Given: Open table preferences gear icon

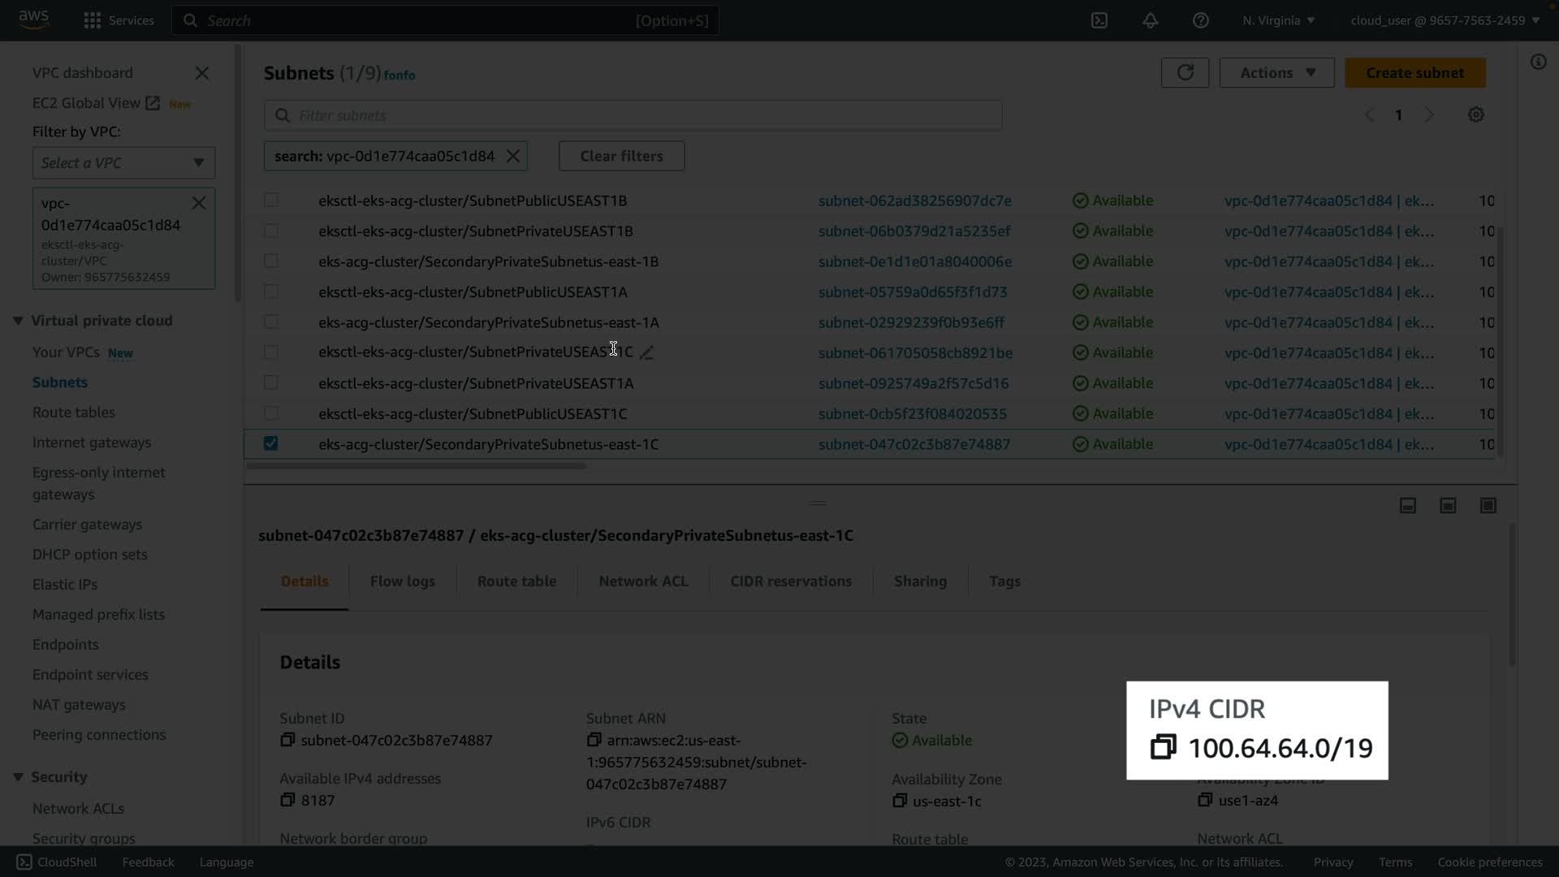Looking at the screenshot, I should tap(1475, 114).
